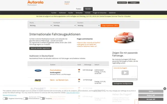Switch to the Flotten tab

click(78, 9)
